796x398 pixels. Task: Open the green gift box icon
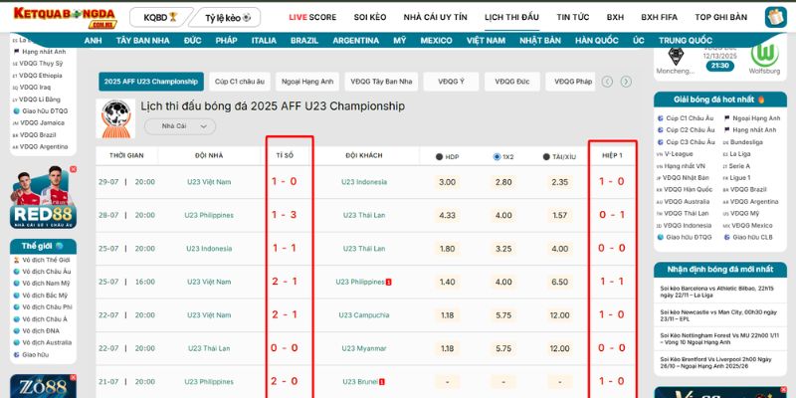(775, 17)
